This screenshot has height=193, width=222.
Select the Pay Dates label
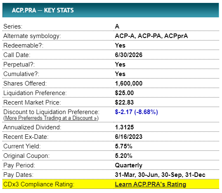click(19, 175)
